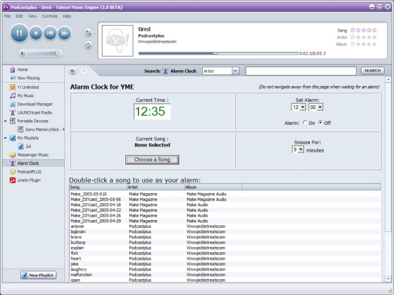Image resolution: width=394 pixels, height=295 pixels.
Task: Pause playback with the pause button
Action: pos(19,33)
